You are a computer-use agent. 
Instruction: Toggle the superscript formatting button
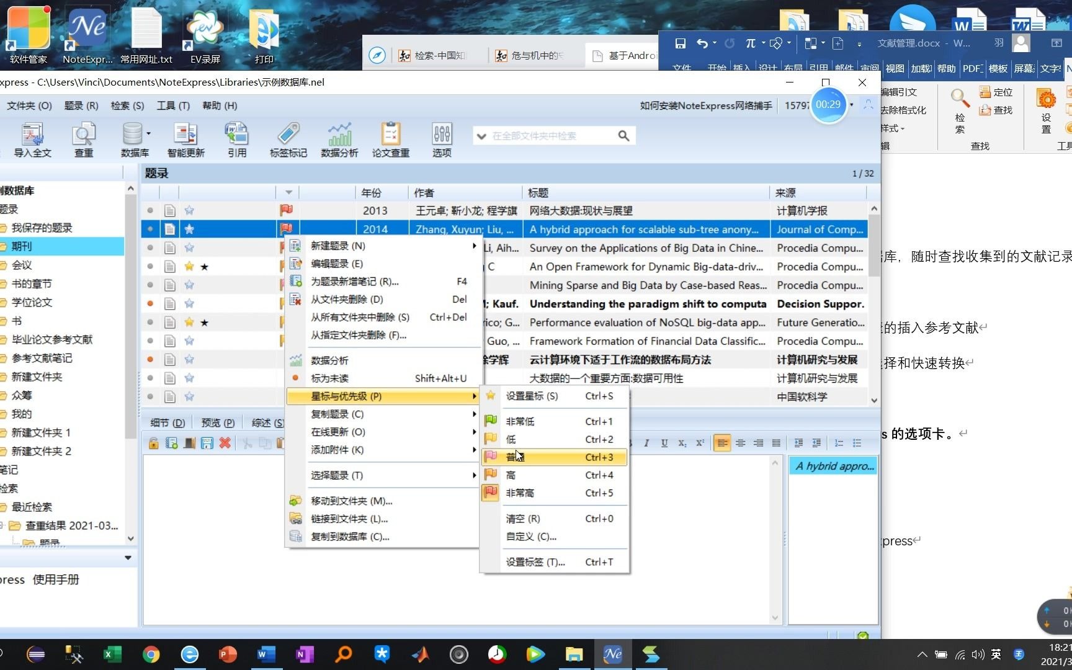point(700,443)
